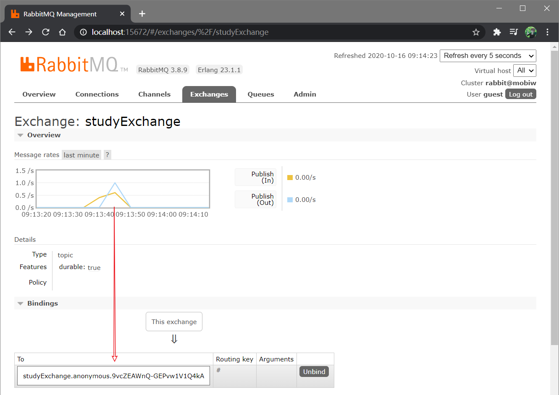This screenshot has height=395, width=559.
Task: Open the refresh interval dropdown
Action: [x=488, y=56]
